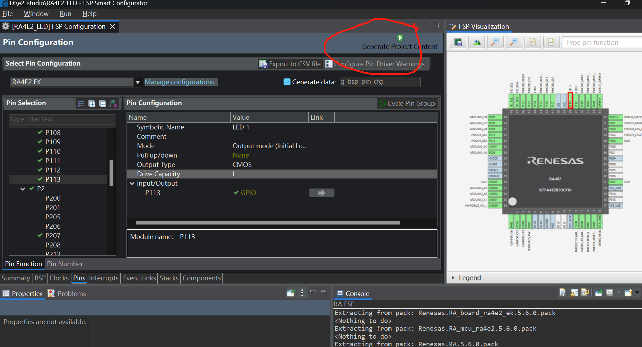Expand all in Pin Selection tree

pos(92,103)
